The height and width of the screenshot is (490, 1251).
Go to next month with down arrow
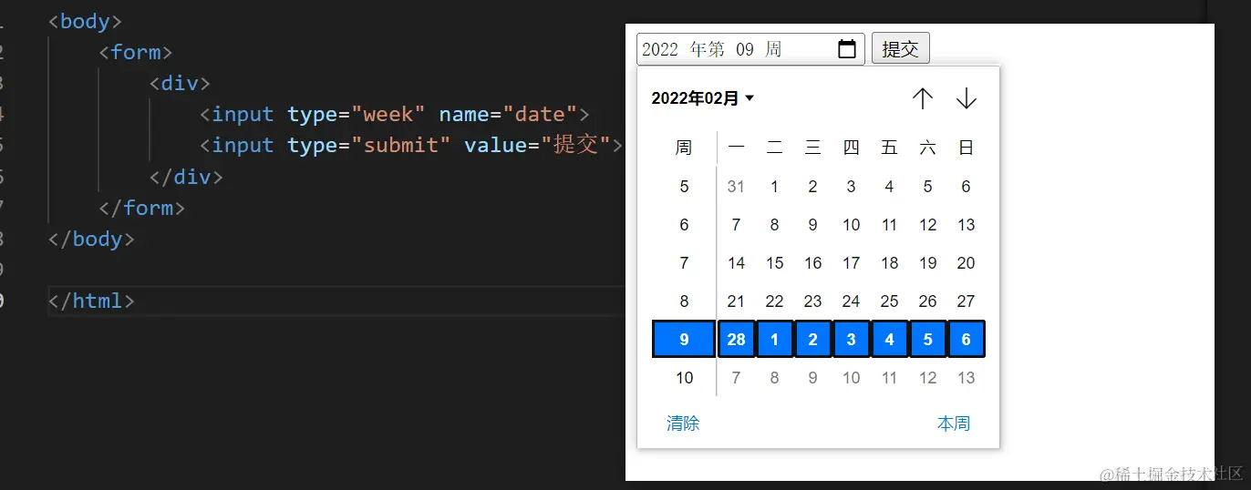pos(967,98)
